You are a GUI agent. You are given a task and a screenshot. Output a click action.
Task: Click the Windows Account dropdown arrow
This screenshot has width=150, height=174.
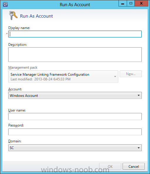click(x=139, y=95)
